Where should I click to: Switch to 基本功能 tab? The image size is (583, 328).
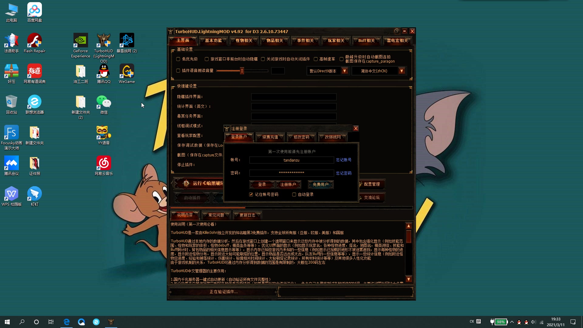[x=213, y=40]
